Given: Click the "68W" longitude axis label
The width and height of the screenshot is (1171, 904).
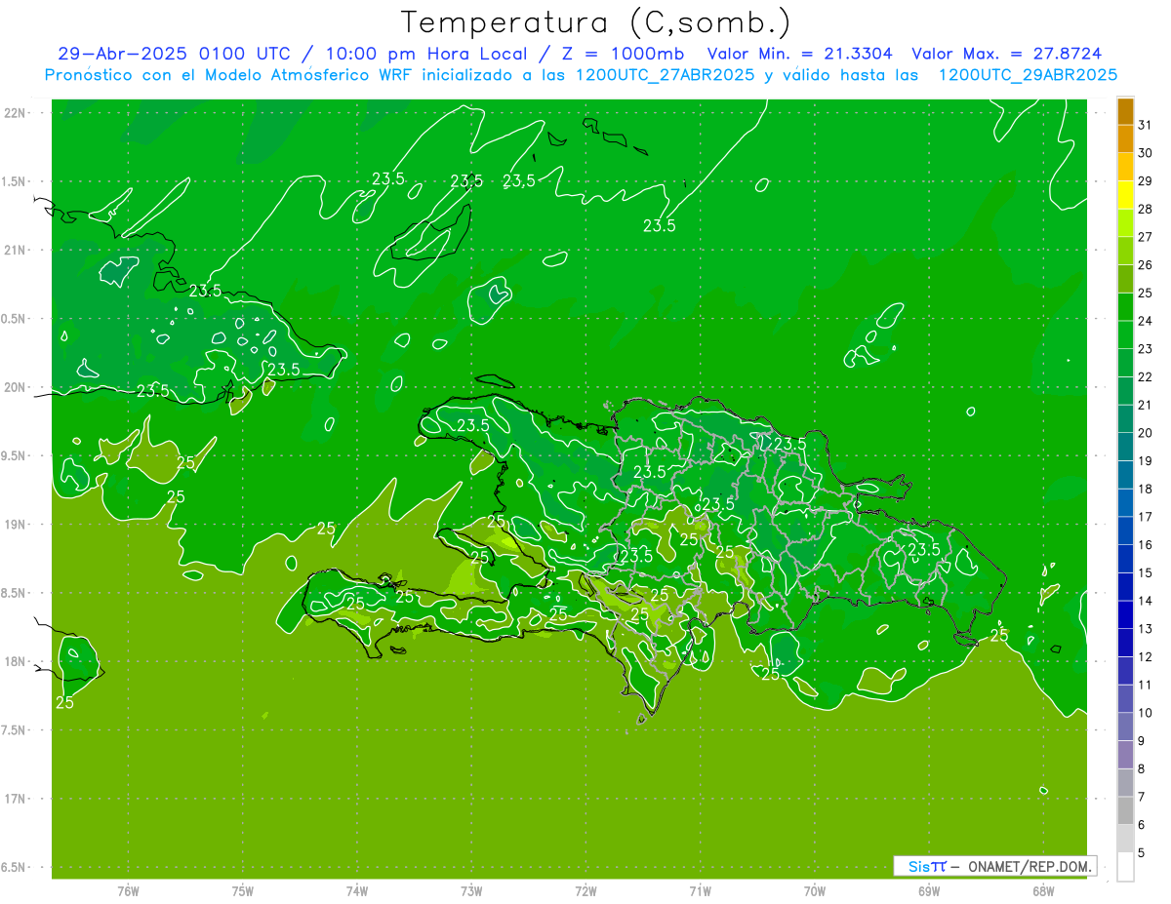Looking at the screenshot, I should [1043, 891].
